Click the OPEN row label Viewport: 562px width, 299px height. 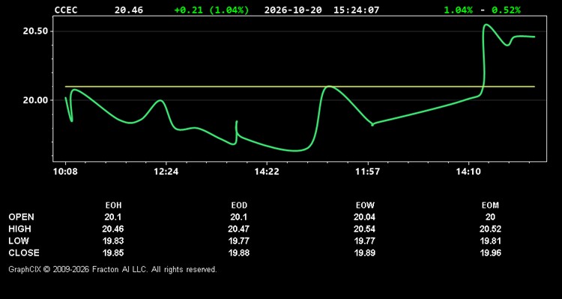point(22,217)
